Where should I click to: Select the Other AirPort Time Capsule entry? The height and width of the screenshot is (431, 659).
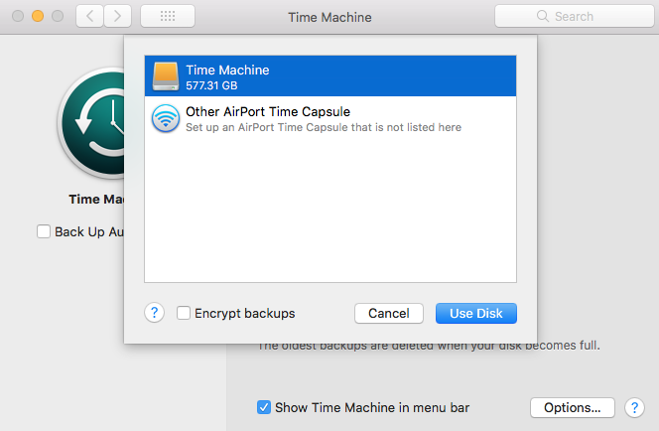click(x=330, y=119)
